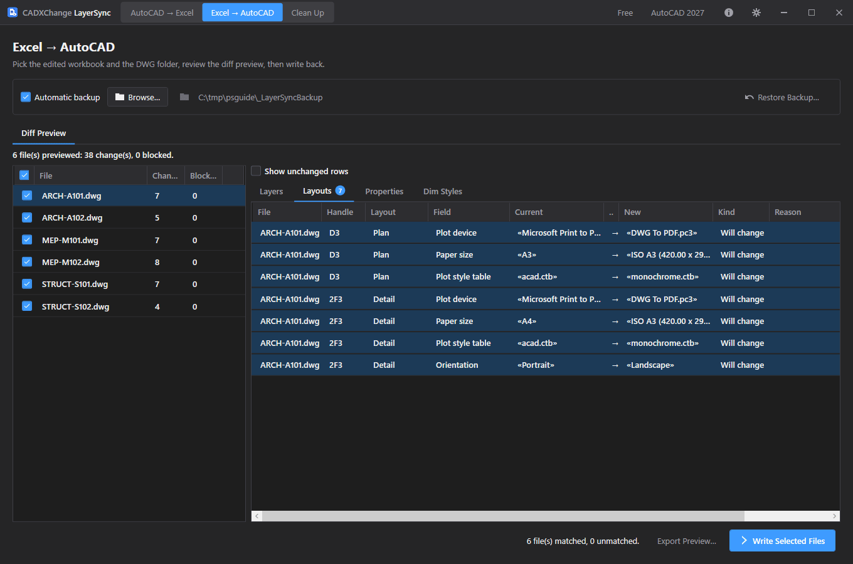Open the Properties diff tab
This screenshot has height=564, width=853.
click(384, 191)
